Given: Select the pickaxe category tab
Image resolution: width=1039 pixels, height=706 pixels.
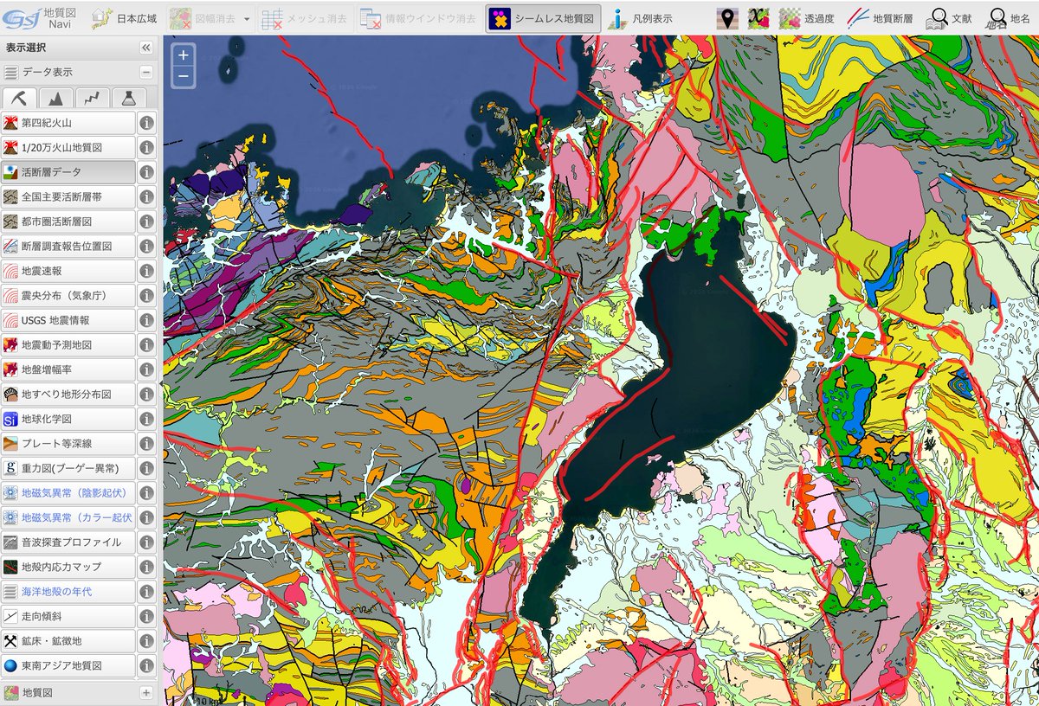Looking at the screenshot, I should pyautogui.click(x=19, y=98).
